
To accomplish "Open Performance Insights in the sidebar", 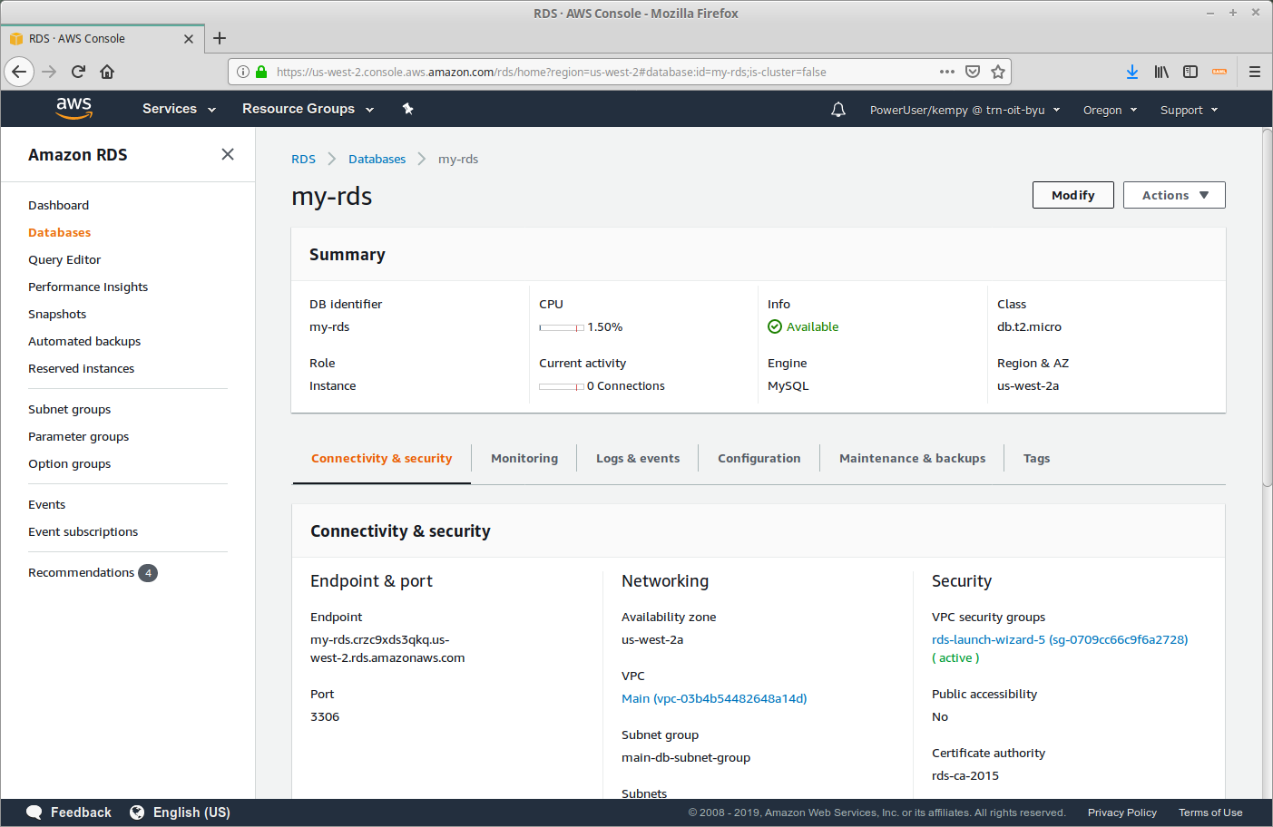I will (x=88, y=287).
